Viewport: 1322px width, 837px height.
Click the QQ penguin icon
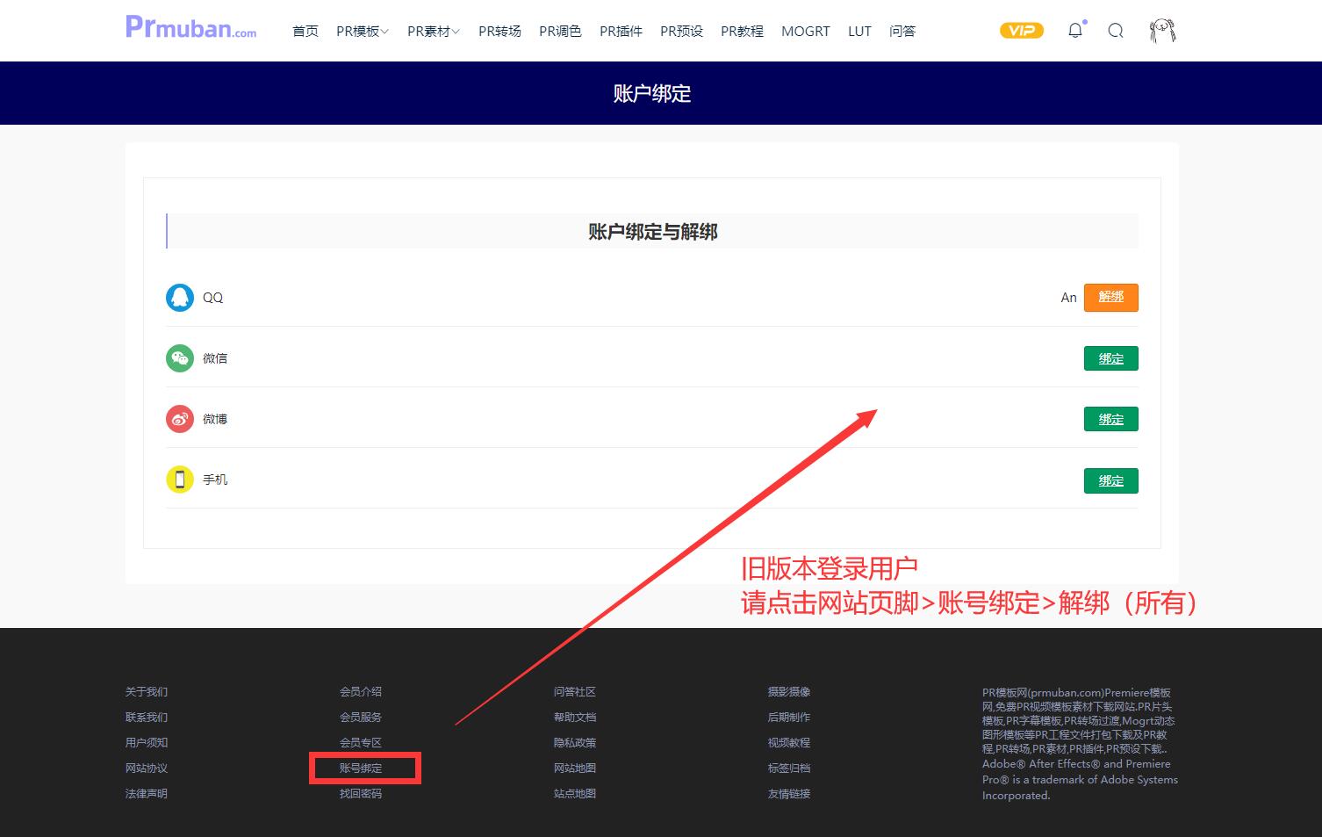tap(179, 297)
